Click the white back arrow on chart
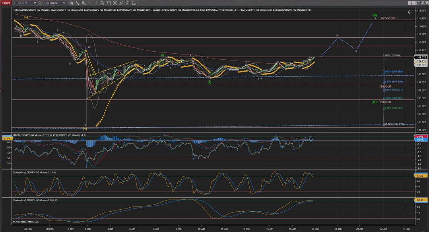The height and width of the screenshot is (232, 429). tap(410, 12)
